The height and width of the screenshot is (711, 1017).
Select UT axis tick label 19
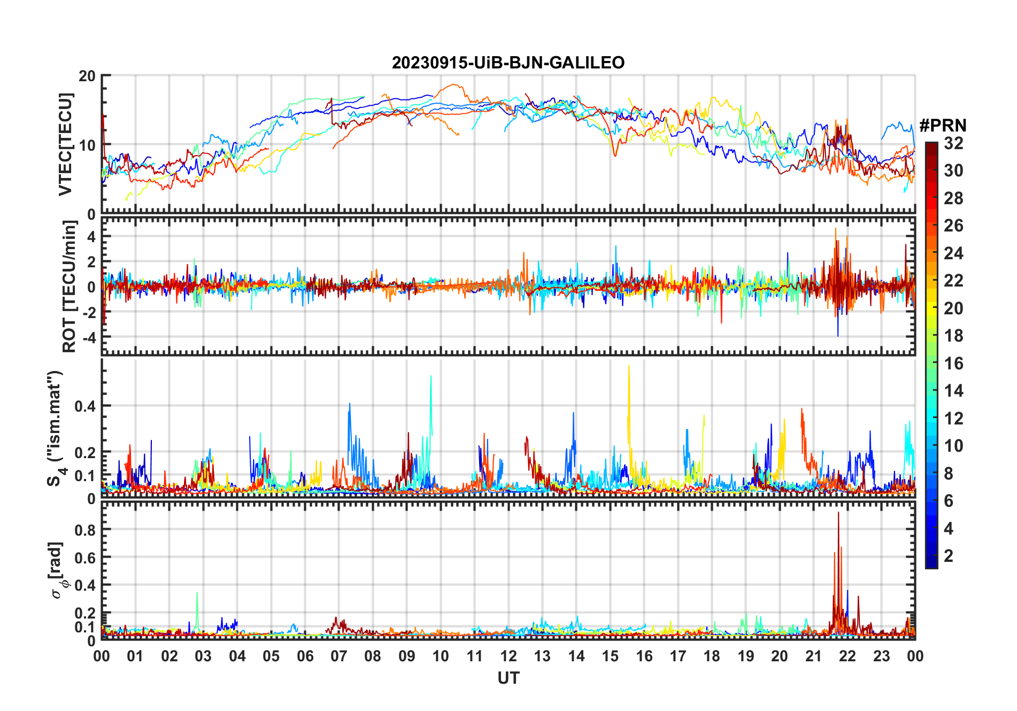[746, 656]
